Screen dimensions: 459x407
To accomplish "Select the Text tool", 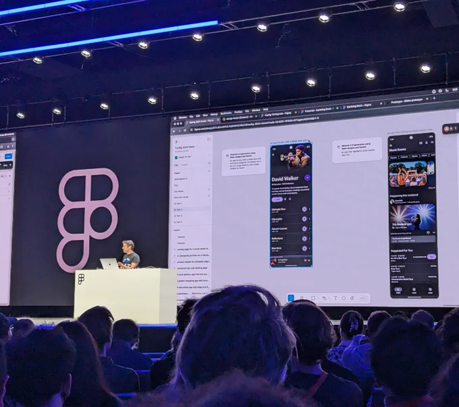I will coord(335,299).
